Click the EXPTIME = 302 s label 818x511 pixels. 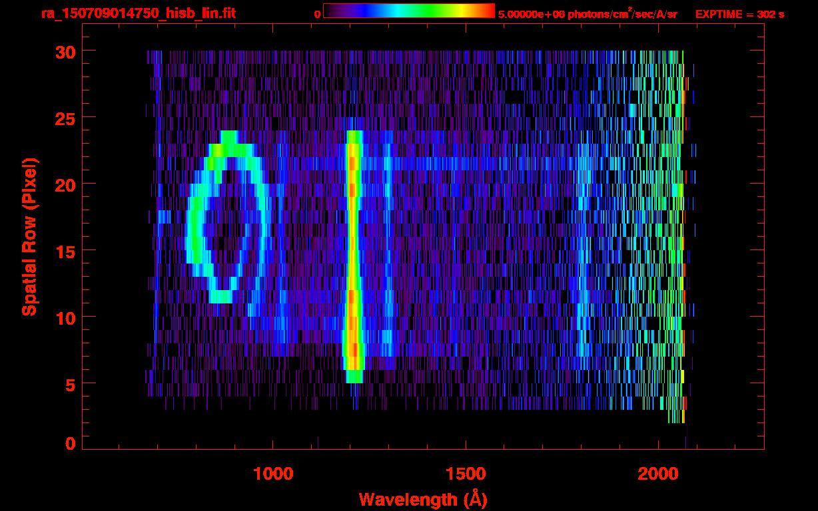(739, 14)
